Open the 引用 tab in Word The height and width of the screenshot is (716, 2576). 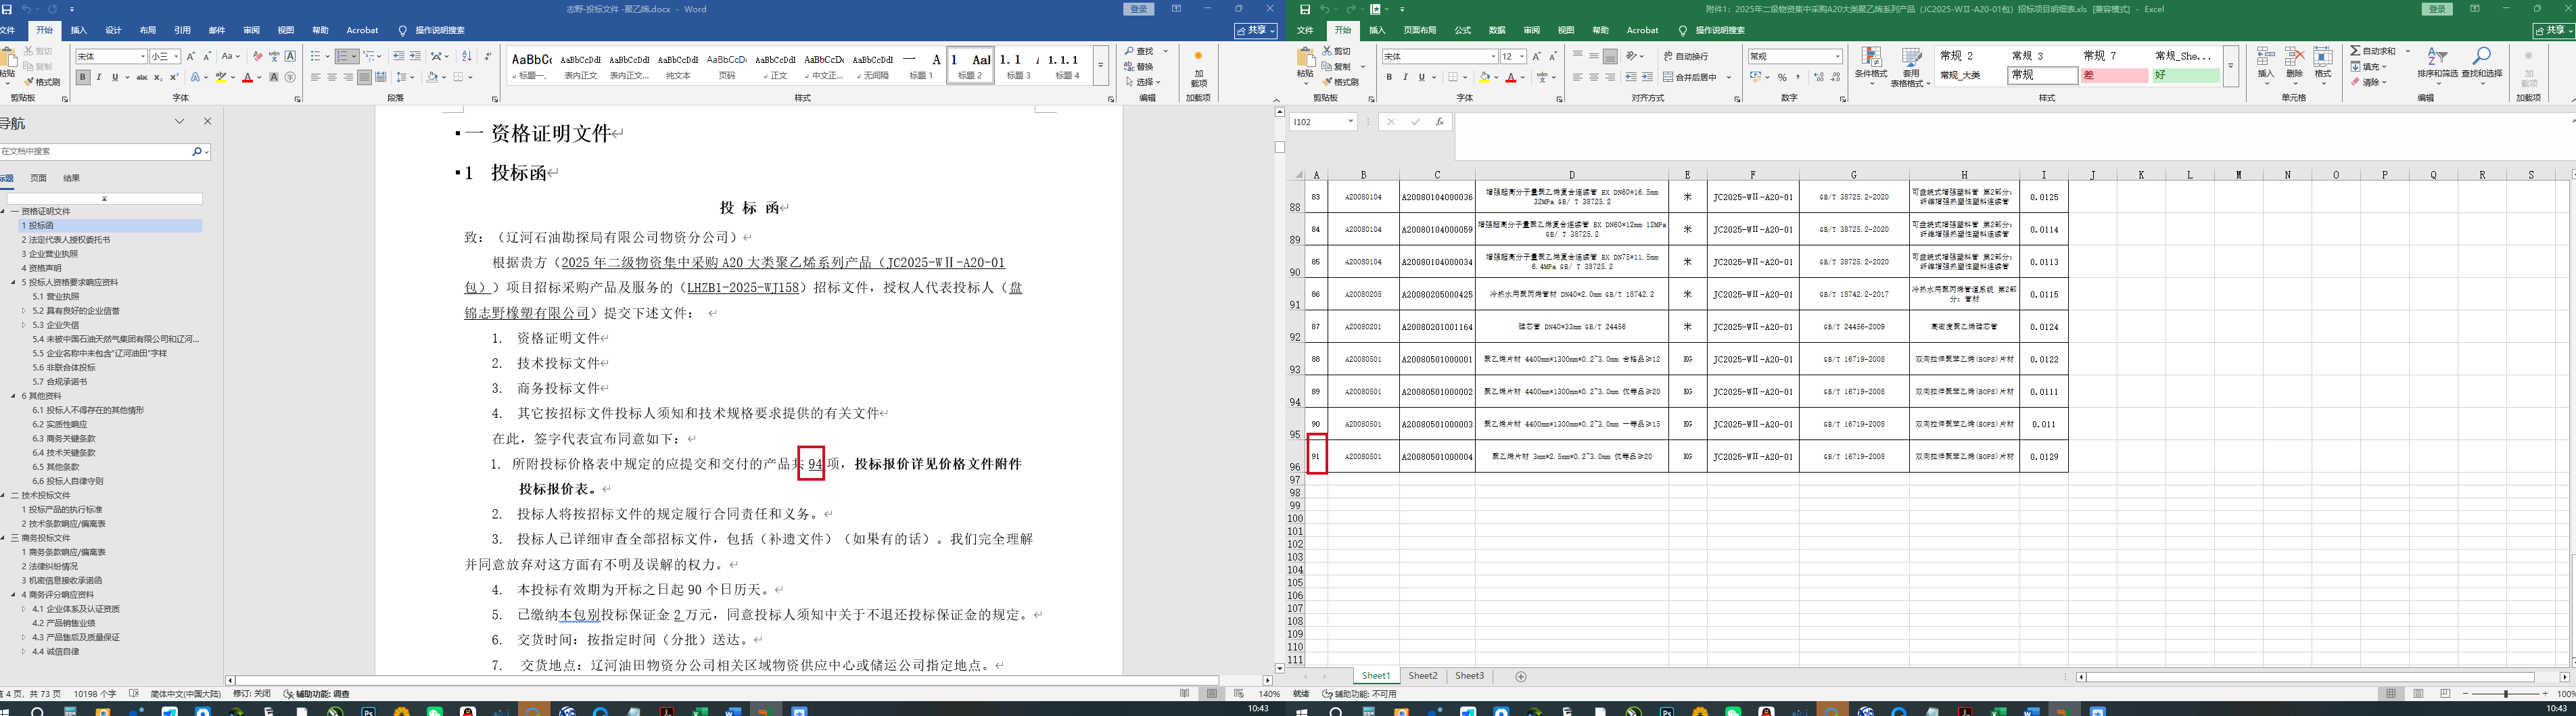182,30
